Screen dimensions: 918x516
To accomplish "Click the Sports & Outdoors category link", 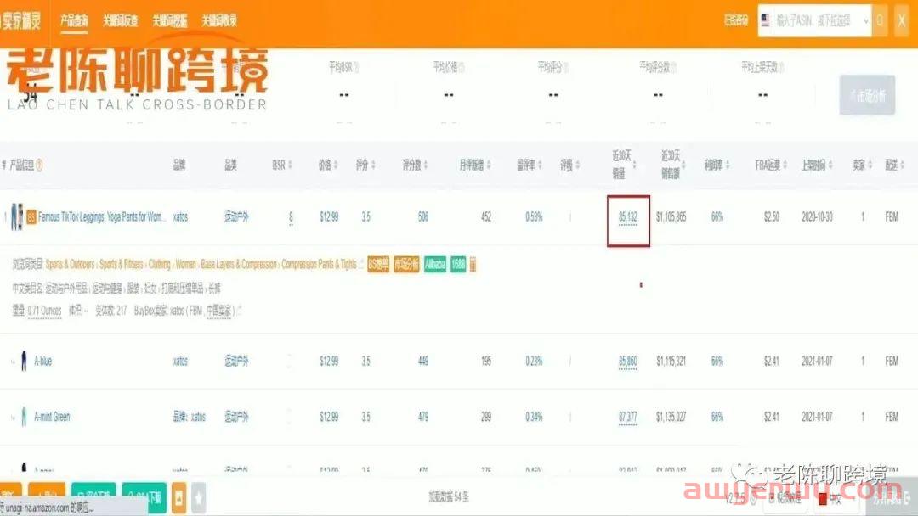I will pyautogui.click(x=70, y=264).
